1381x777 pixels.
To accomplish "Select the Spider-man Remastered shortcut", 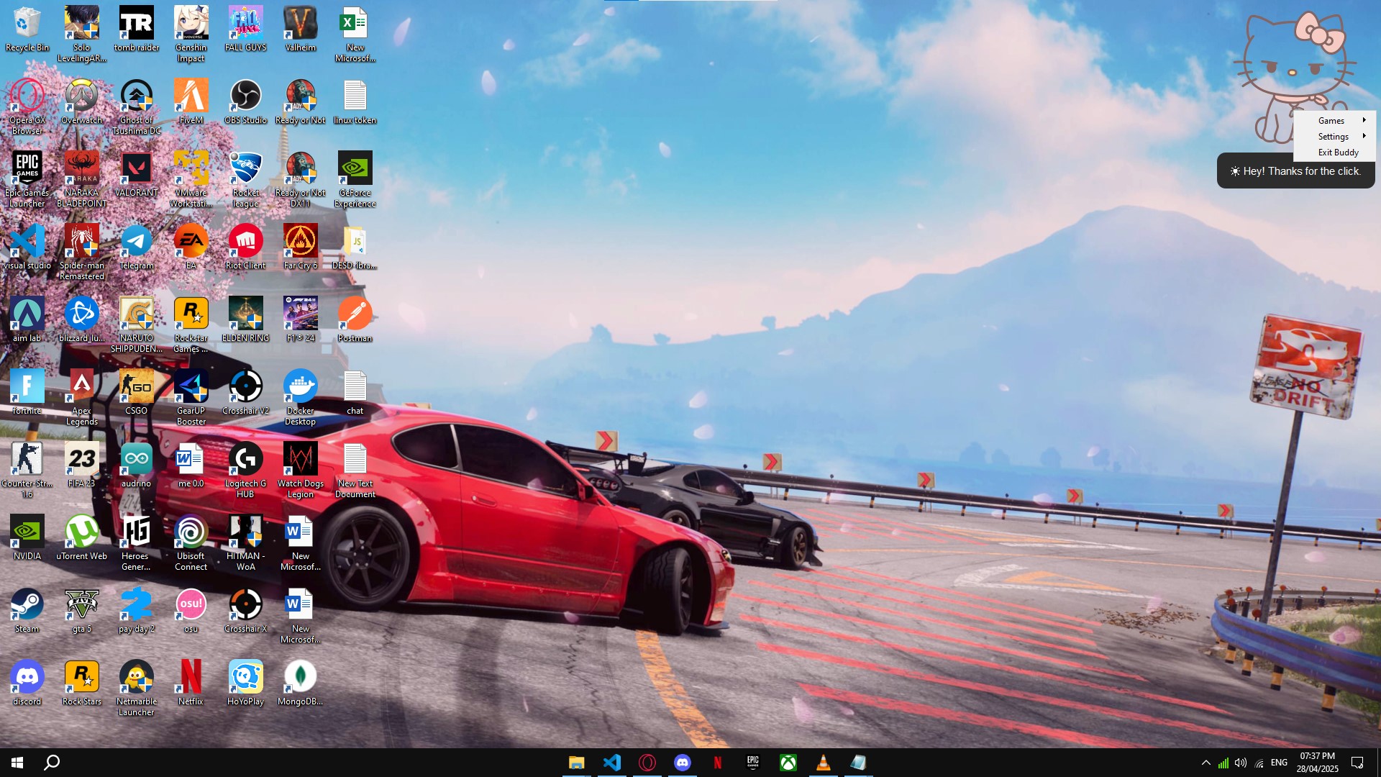I will click(x=82, y=253).
